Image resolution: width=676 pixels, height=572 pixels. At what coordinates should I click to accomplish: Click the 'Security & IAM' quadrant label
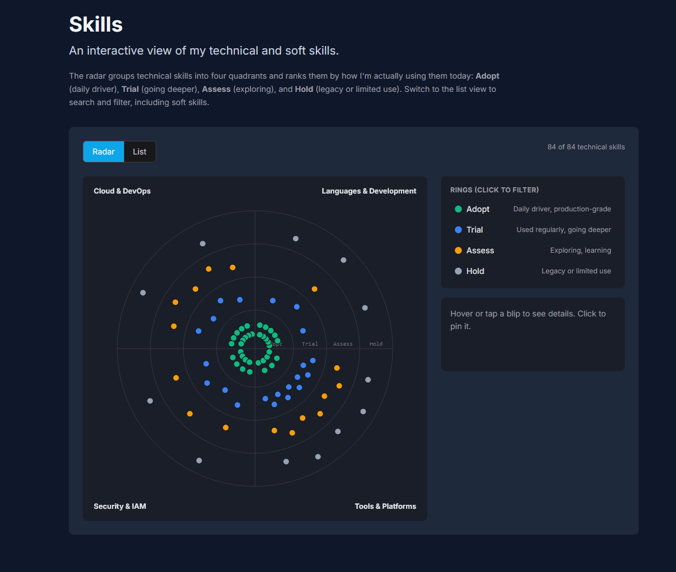point(120,506)
